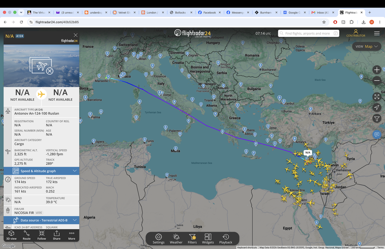
Task: Switch to the Google Calendar tab
Action: pos(294,13)
